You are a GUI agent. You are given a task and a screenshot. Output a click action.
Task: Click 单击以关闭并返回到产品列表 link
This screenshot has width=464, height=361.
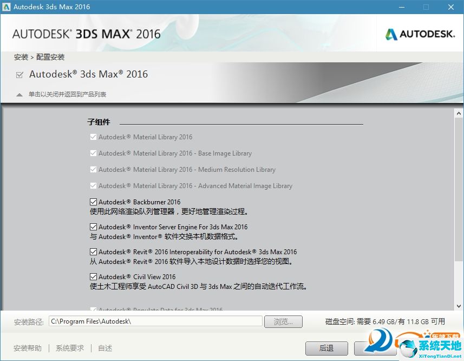pyautogui.click(x=67, y=94)
